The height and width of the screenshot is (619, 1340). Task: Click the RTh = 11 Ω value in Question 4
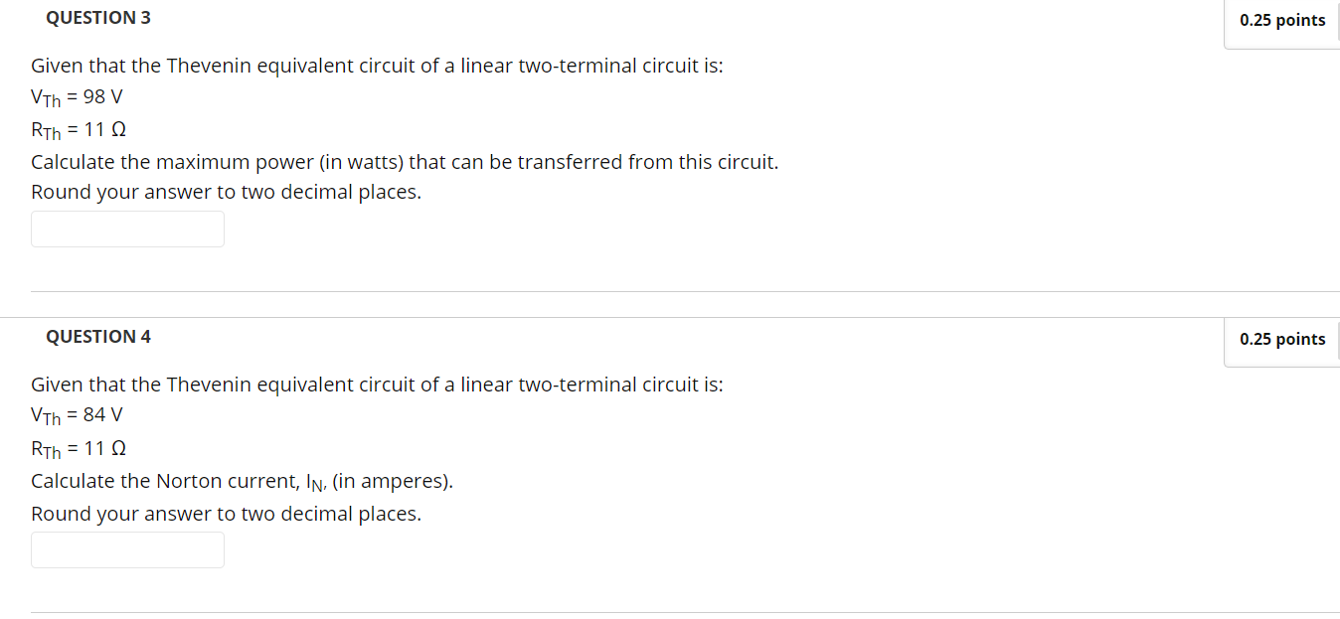(78, 448)
